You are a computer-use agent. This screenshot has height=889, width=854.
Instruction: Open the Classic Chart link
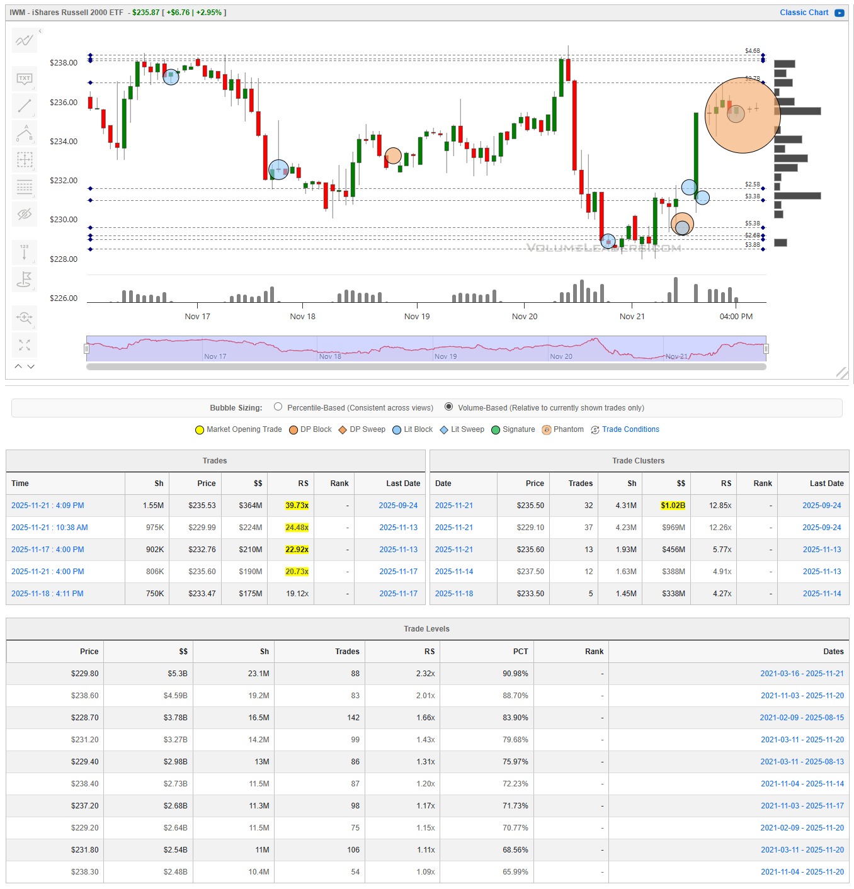804,13
